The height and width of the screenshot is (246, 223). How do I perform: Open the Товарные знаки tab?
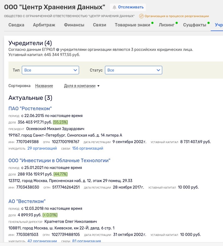click(132, 25)
